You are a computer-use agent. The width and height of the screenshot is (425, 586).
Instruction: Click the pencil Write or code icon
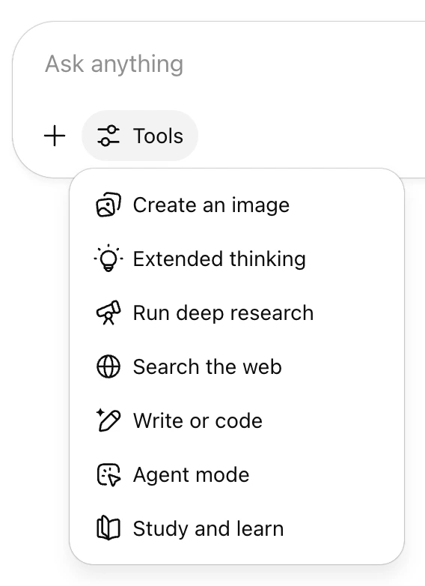(x=108, y=420)
